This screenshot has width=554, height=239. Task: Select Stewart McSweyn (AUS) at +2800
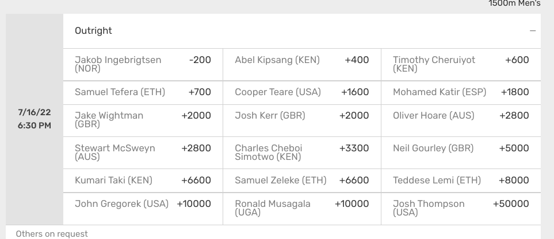pos(143,153)
